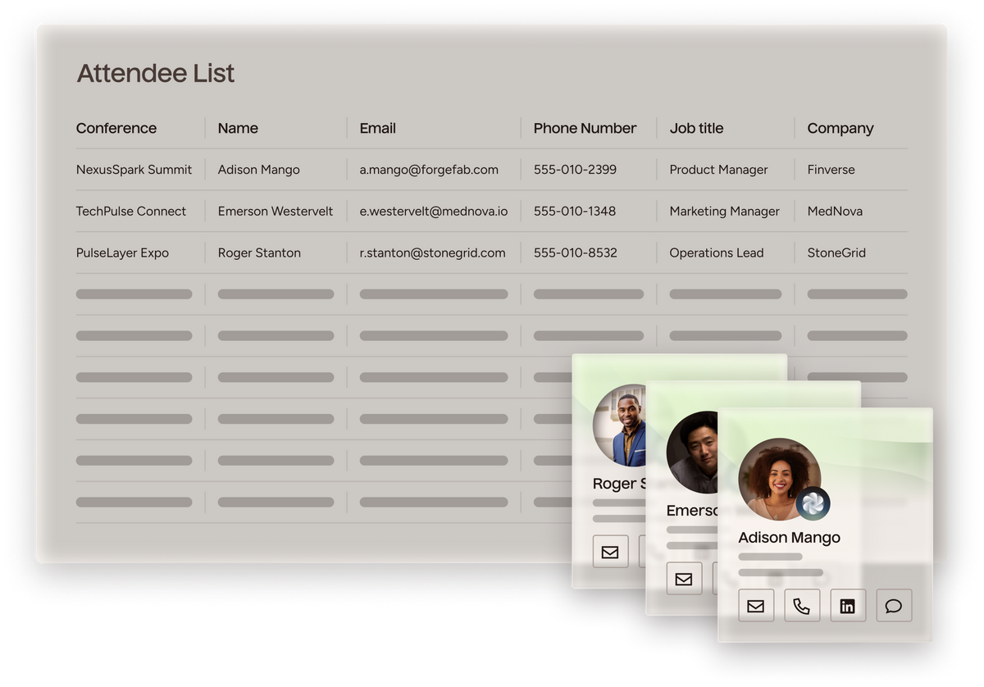This screenshot has width=984, height=687.
Task: Select the Company column header
Action: (840, 128)
